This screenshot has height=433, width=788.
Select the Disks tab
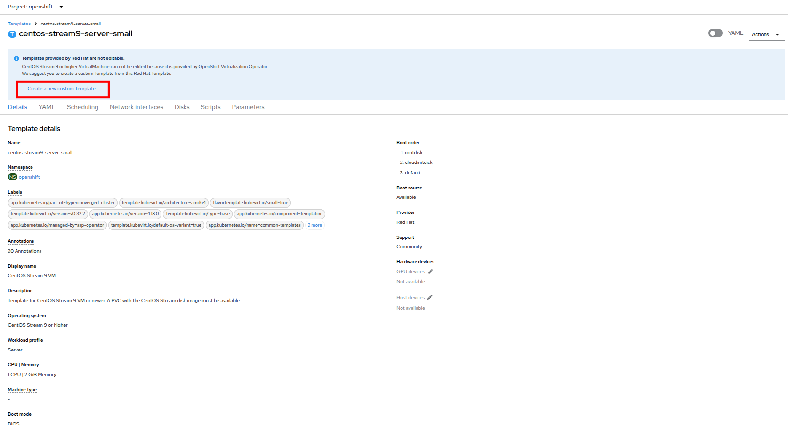pyautogui.click(x=182, y=107)
